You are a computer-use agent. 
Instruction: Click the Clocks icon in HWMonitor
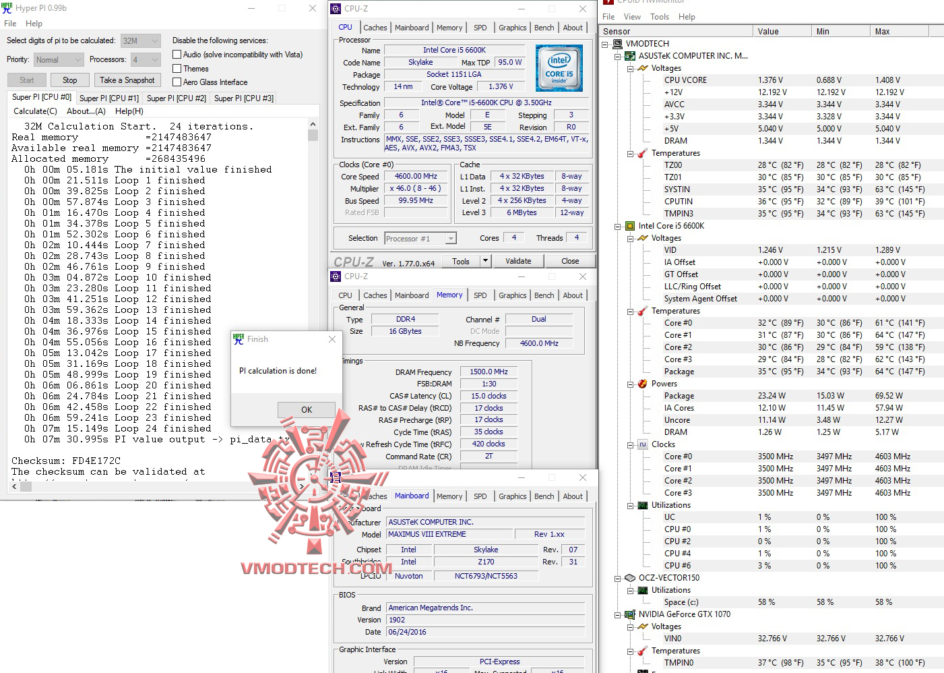(x=642, y=444)
